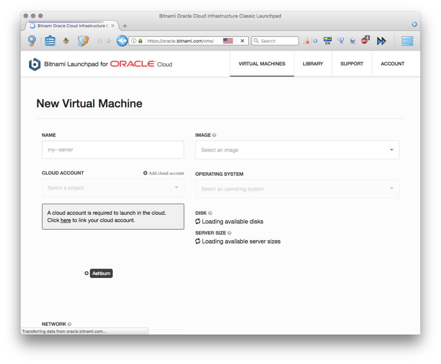This screenshot has width=441, height=364.
Task: Click the browser Search field
Action: point(275,41)
